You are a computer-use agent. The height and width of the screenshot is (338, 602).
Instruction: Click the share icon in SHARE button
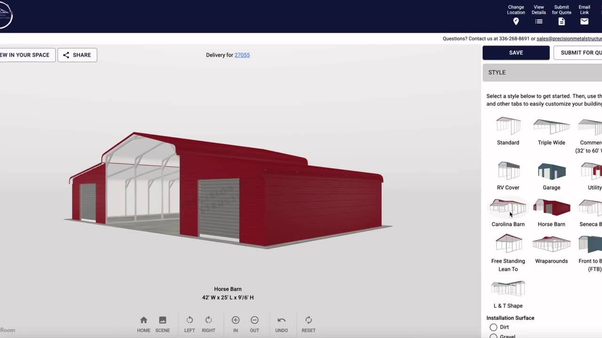[66, 55]
